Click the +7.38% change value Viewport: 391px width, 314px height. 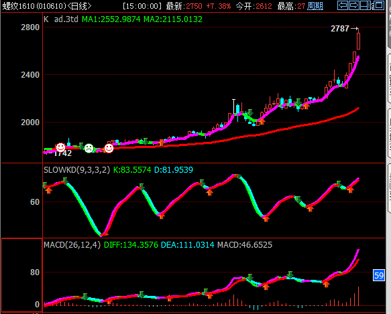coord(219,6)
